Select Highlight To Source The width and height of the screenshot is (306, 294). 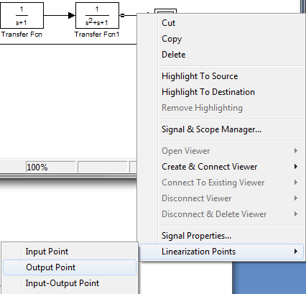[x=200, y=76]
